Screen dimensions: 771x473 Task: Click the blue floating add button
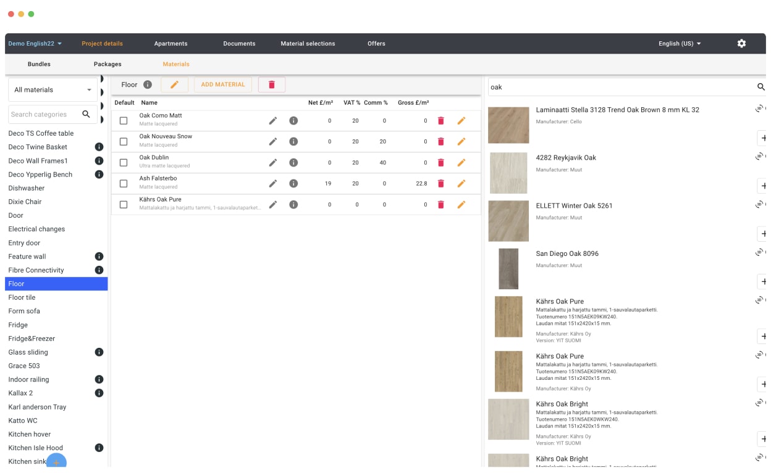point(56,462)
